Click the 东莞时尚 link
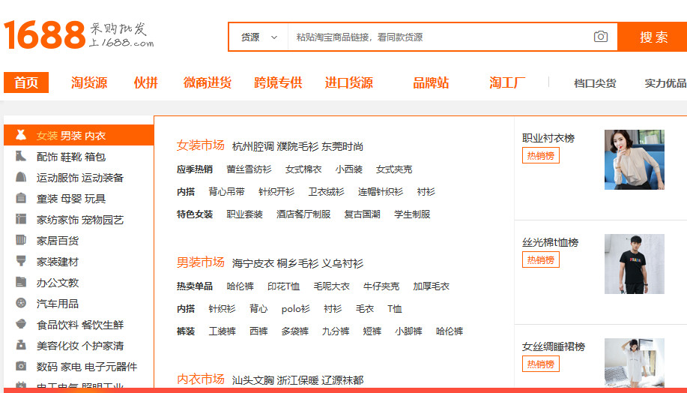This screenshot has height=393, width=687. (x=342, y=146)
